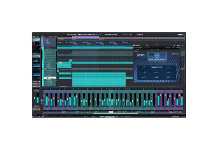Switch to the MixConsole tab in lower zone
Screen dimensions: 218x149
45,115
